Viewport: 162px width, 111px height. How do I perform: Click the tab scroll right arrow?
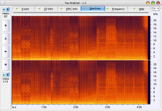158,8
